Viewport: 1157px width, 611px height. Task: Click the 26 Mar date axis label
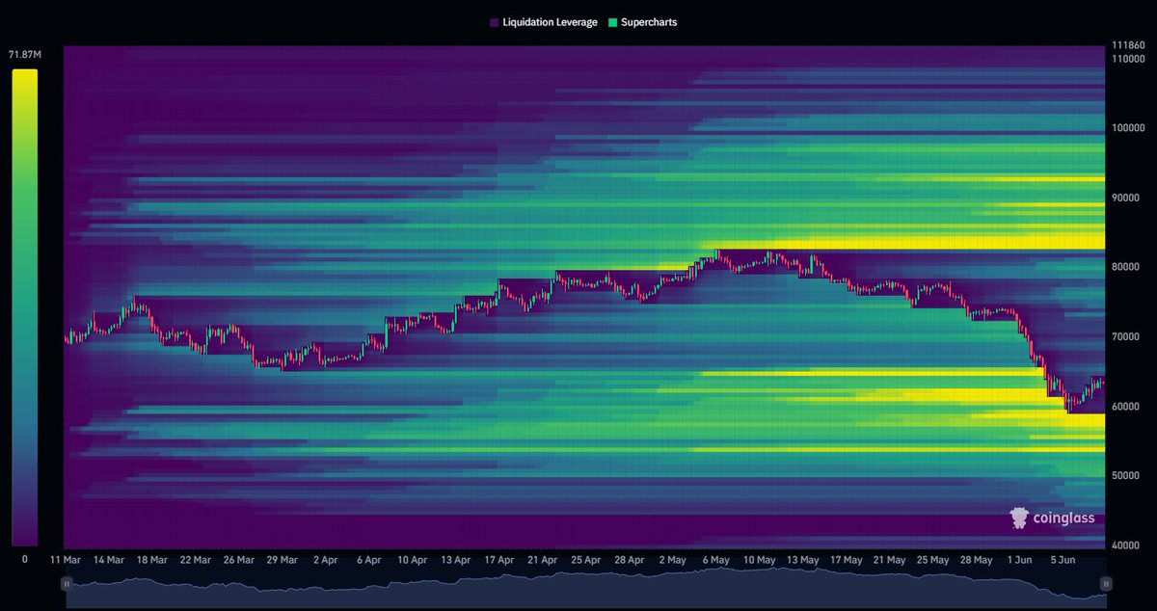click(x=238, y=559)
